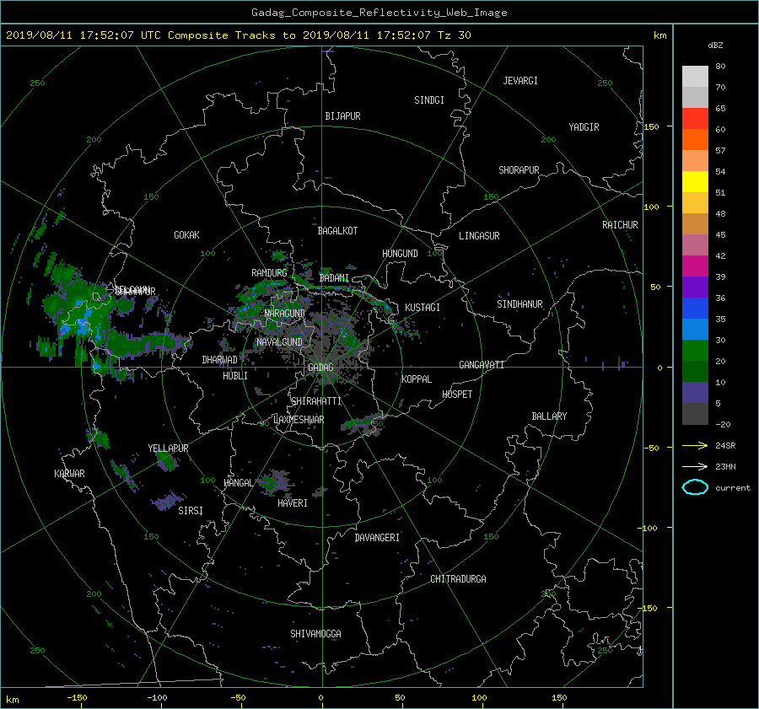The image size is (759, 709).
Task: Click the UTC Composite Tracks timestamp header
Action: click(238, 35)
